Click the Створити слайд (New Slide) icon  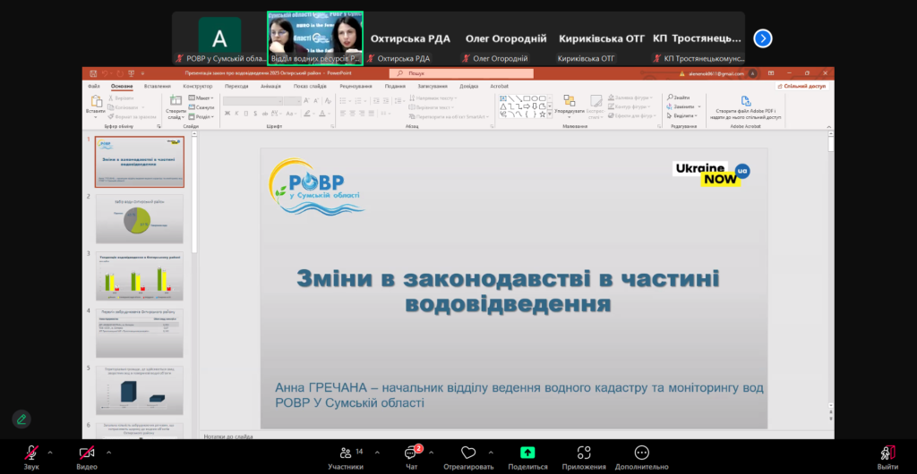pyautogui.click(x=176, y=100)
